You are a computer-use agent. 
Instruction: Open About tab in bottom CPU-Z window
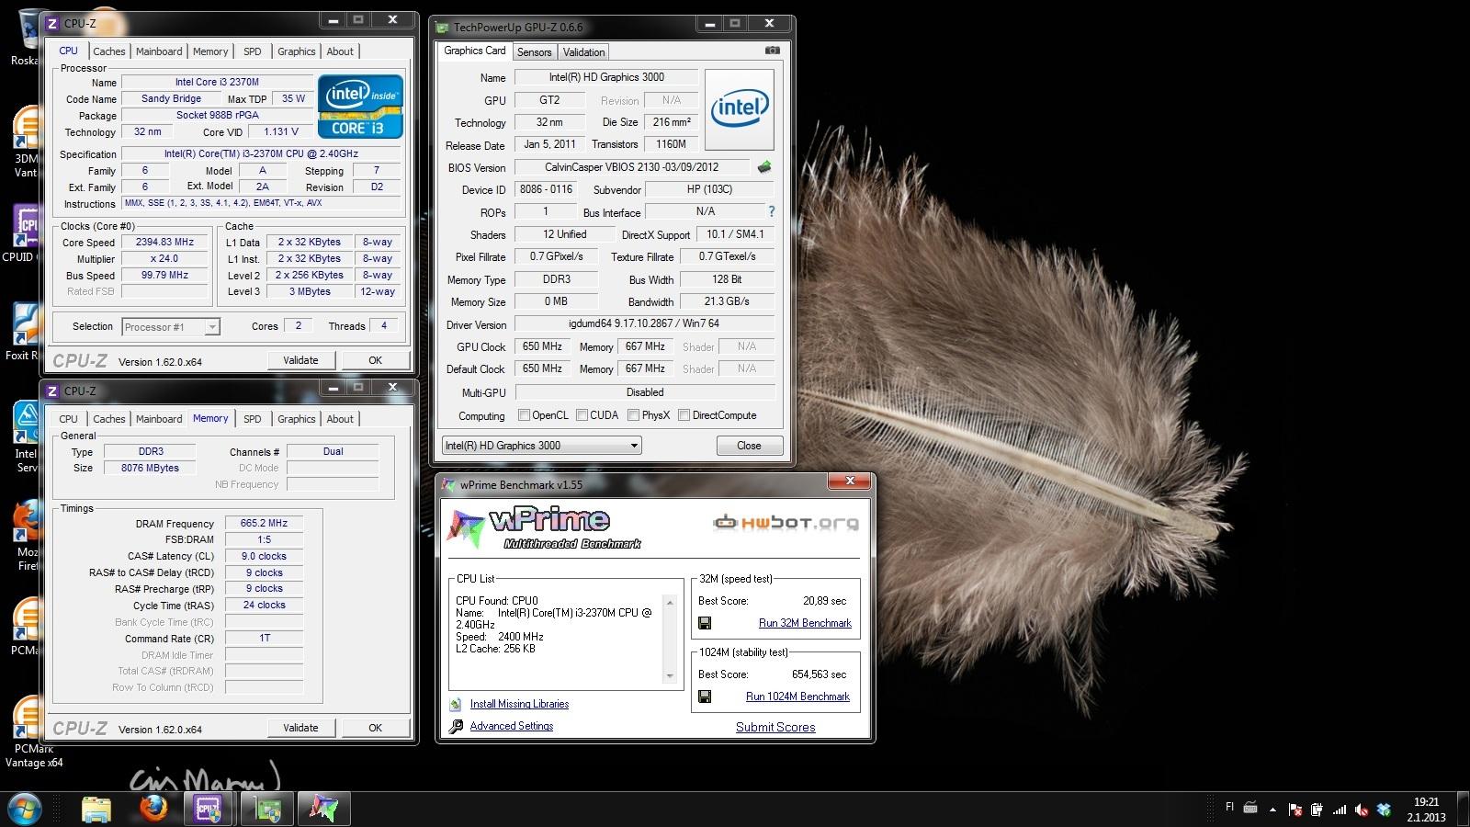click(x=340, y=419)
